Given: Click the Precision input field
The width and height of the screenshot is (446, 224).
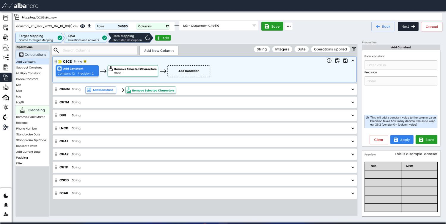Looking at the screenshot, I should [401, 81].
